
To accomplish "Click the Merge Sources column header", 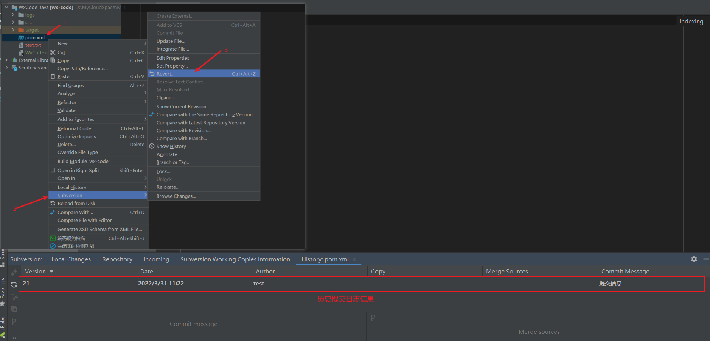I will (540, 271).
